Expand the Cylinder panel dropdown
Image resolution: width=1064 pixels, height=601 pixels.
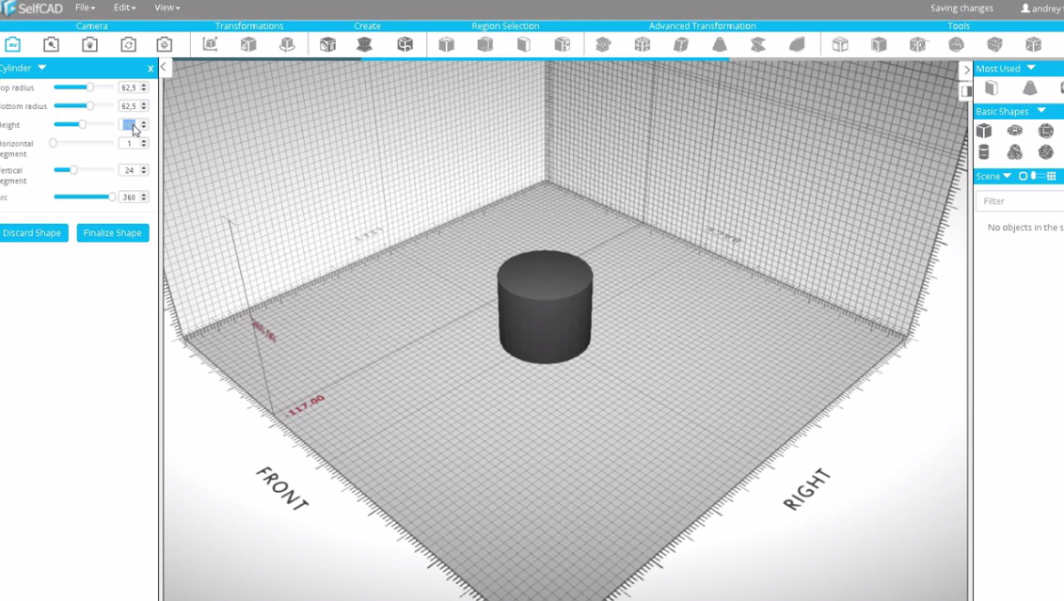tap(42, 68)
